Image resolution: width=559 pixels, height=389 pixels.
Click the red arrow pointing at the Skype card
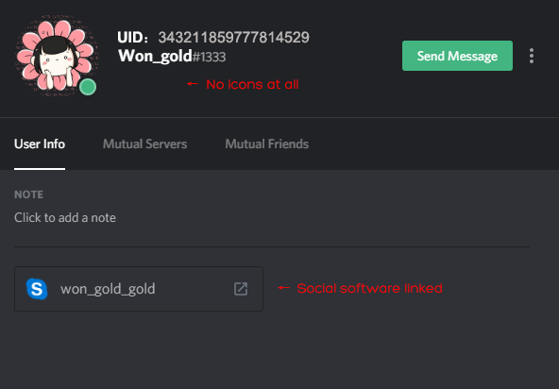click(x=284, y=287)
